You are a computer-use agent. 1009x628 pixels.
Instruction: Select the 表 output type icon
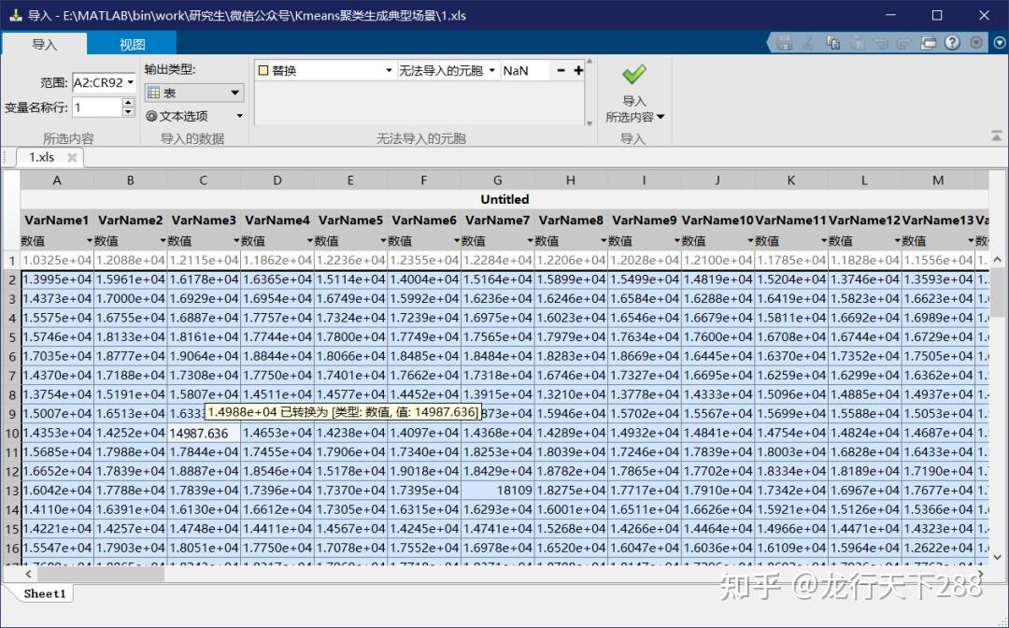coord(152,93)
